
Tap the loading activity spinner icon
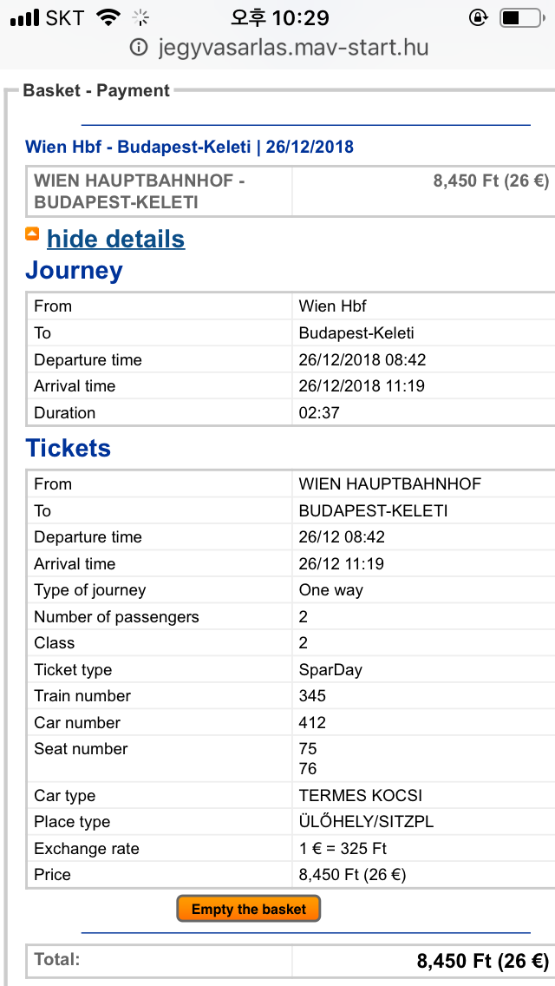pyautogui.click(x=140, y=18)
